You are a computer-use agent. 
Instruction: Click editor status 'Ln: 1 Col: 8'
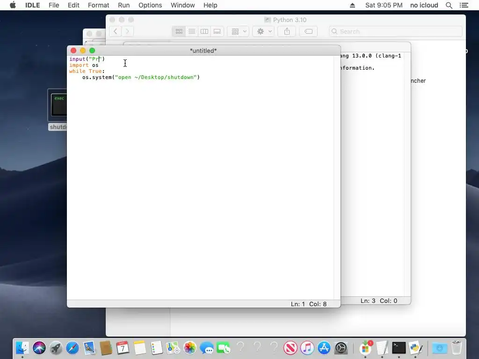coord(309,304)
